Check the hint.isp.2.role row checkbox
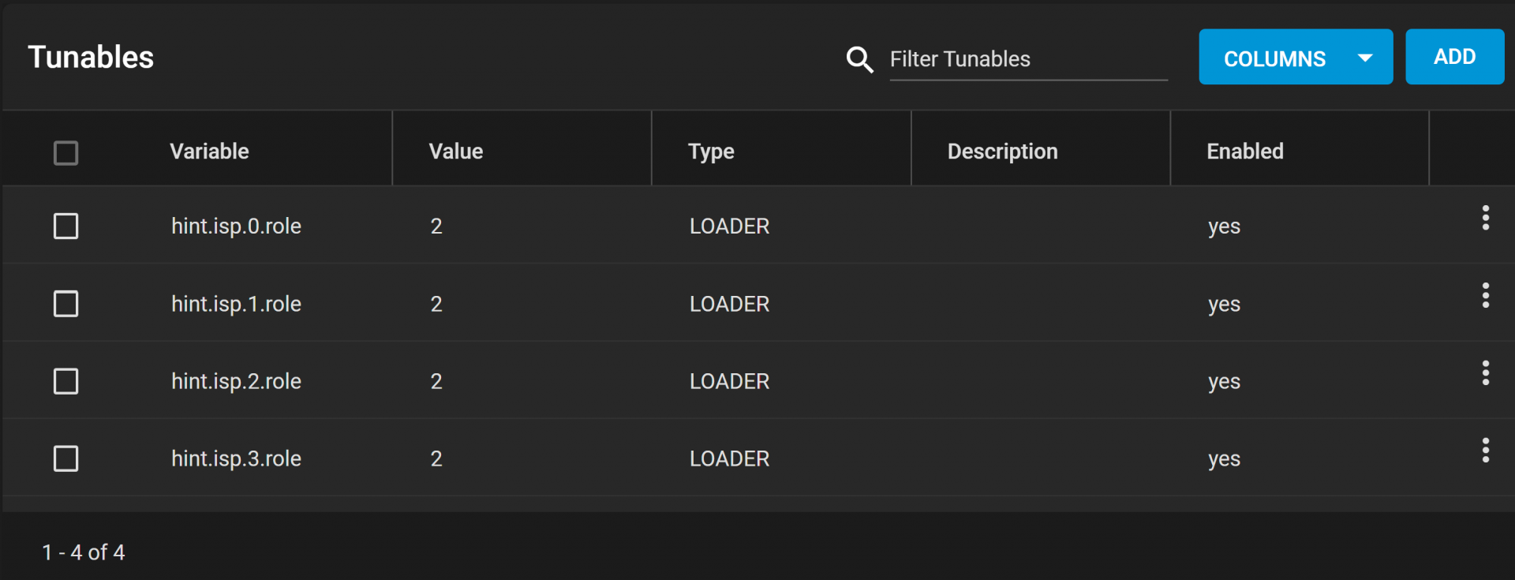This screenshot has height=580, width=1515. coord(65,381)
